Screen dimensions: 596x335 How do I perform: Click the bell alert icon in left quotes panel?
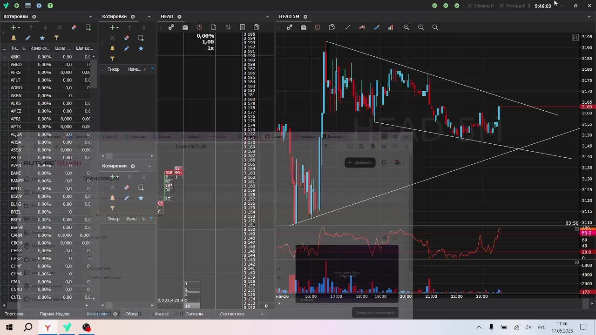tap(14, 38)
